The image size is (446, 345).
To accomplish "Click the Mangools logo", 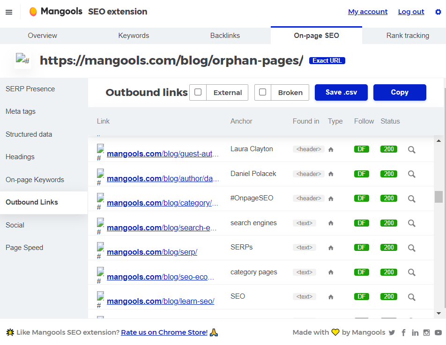I will click(x=56, y=11).
